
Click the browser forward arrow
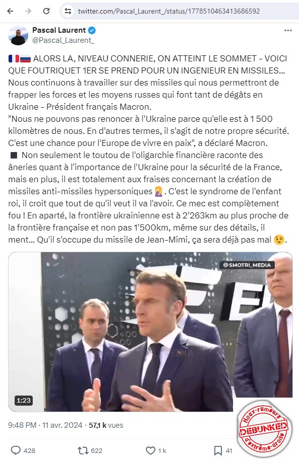(28, 11)
